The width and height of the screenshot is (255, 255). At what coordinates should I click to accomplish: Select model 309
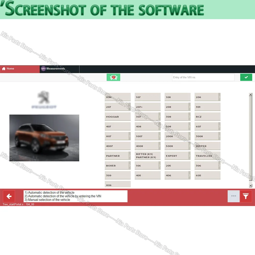[118, 175]
